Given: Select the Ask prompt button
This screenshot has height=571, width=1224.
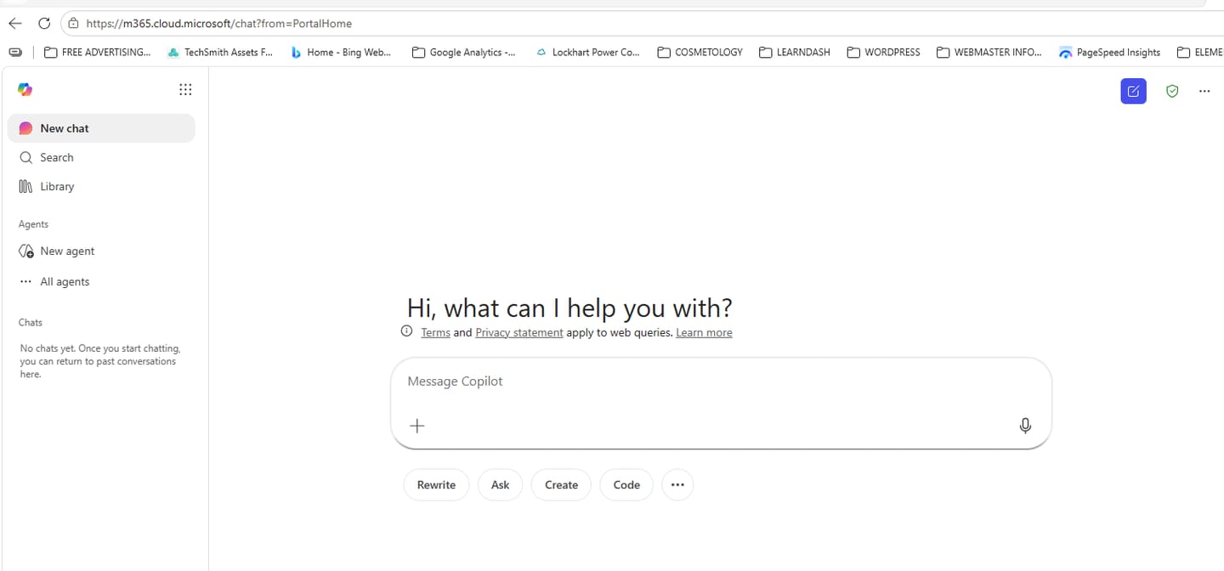Looking at the screenshot, I should point(500,484).
